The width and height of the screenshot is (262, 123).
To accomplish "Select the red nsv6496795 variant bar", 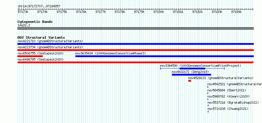I will 135,62.
